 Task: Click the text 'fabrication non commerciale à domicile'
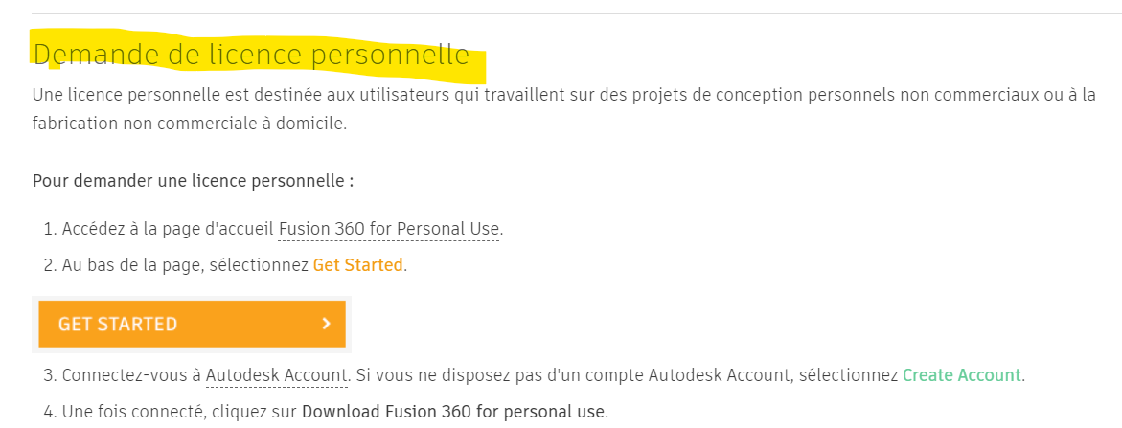pos(189,124)
